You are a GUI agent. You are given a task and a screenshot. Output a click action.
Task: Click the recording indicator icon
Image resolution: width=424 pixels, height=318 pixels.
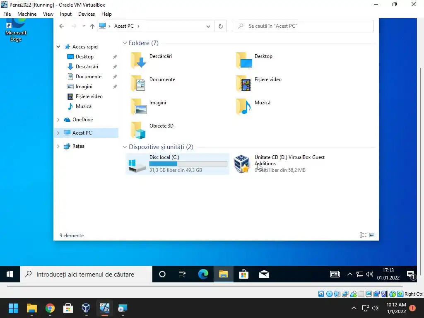point(376,294)
